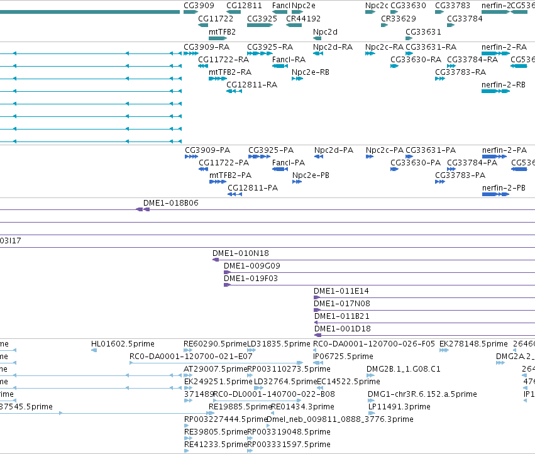This screenshot has height=454, width=535.
Task: Click the CG3925-PA protein feature
Action: pyautogui.click(x=259, y=157)
